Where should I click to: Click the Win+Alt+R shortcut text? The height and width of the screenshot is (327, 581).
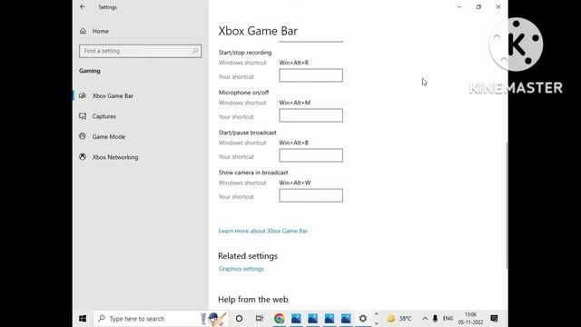click(x=294, y=63)
